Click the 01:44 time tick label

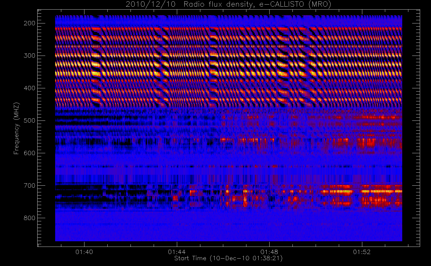coord(177,252)
